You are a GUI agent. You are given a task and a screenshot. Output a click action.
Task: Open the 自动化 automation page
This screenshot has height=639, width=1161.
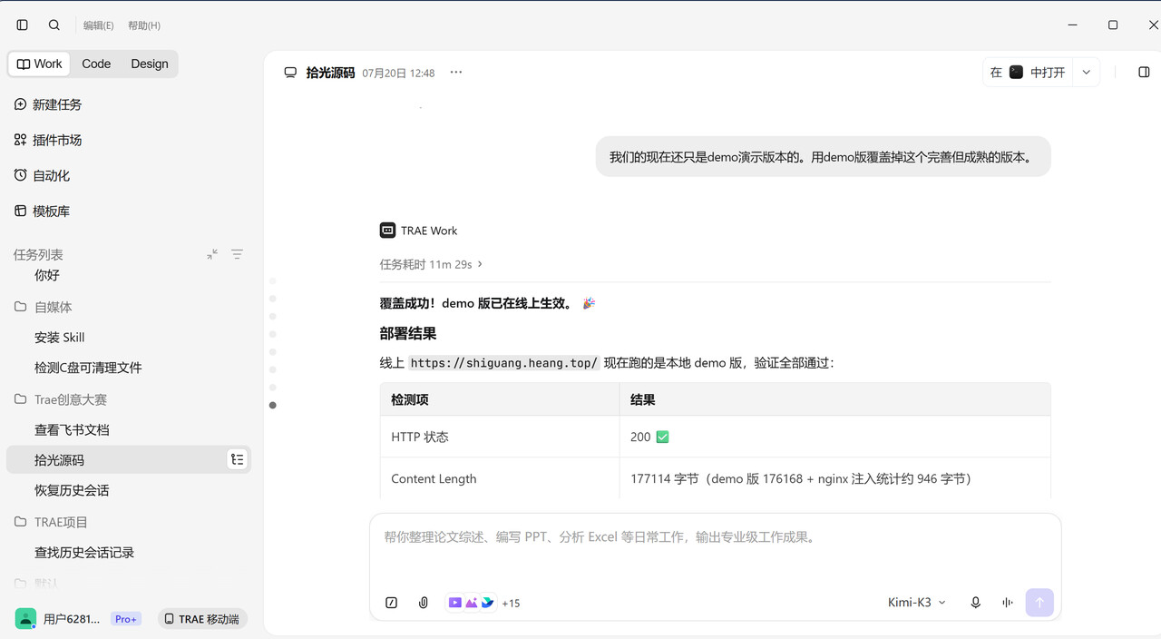coord(42,175)
